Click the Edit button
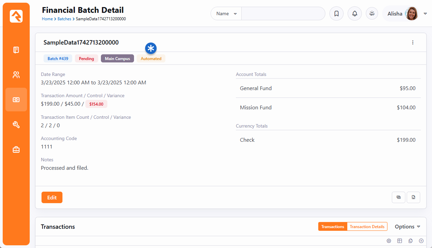 pyautogui.click(x=52, y=197)
